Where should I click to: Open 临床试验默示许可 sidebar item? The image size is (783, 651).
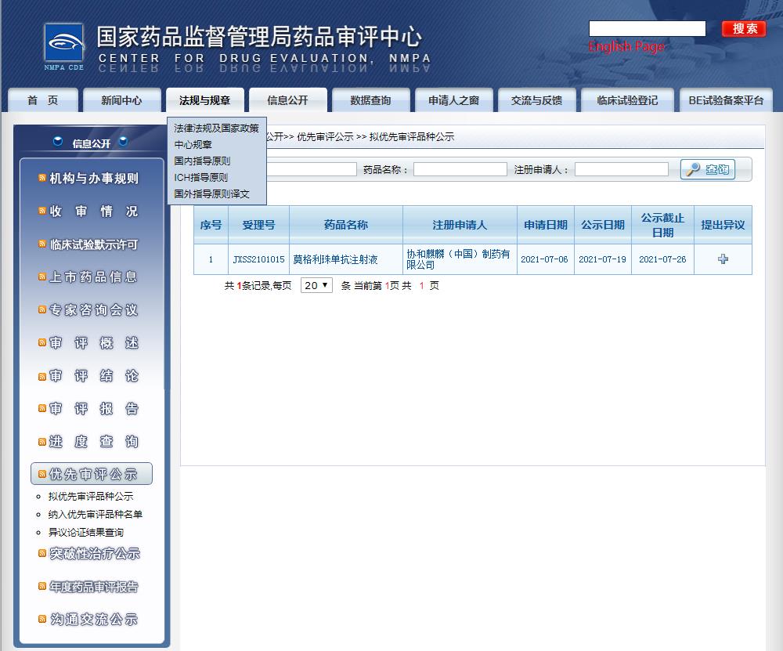[x=94, y=244]
